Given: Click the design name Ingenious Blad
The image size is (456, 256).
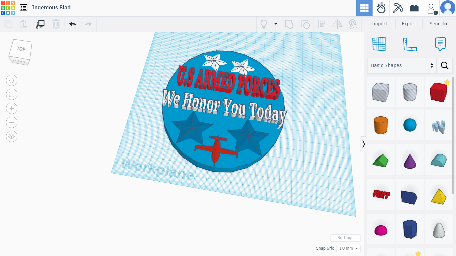Looking at the screenshot, I should (x=51, y=8).
